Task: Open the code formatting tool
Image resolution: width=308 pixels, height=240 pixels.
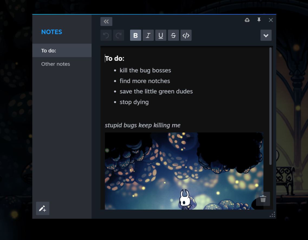Action: click(x=186, y=35)
